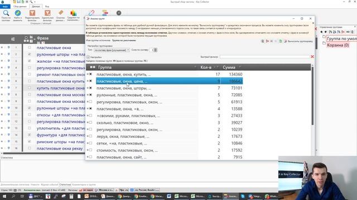Image resolution: width=357 pixels, height=200 pixels.
Task: Click the round dark gray ribbon icon
Action: [119, 13]
